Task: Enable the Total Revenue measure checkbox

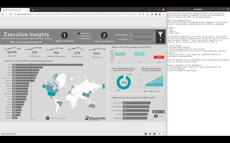Action: tap(79, 39)
